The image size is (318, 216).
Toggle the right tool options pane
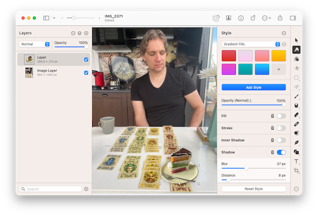coord(293,18)
